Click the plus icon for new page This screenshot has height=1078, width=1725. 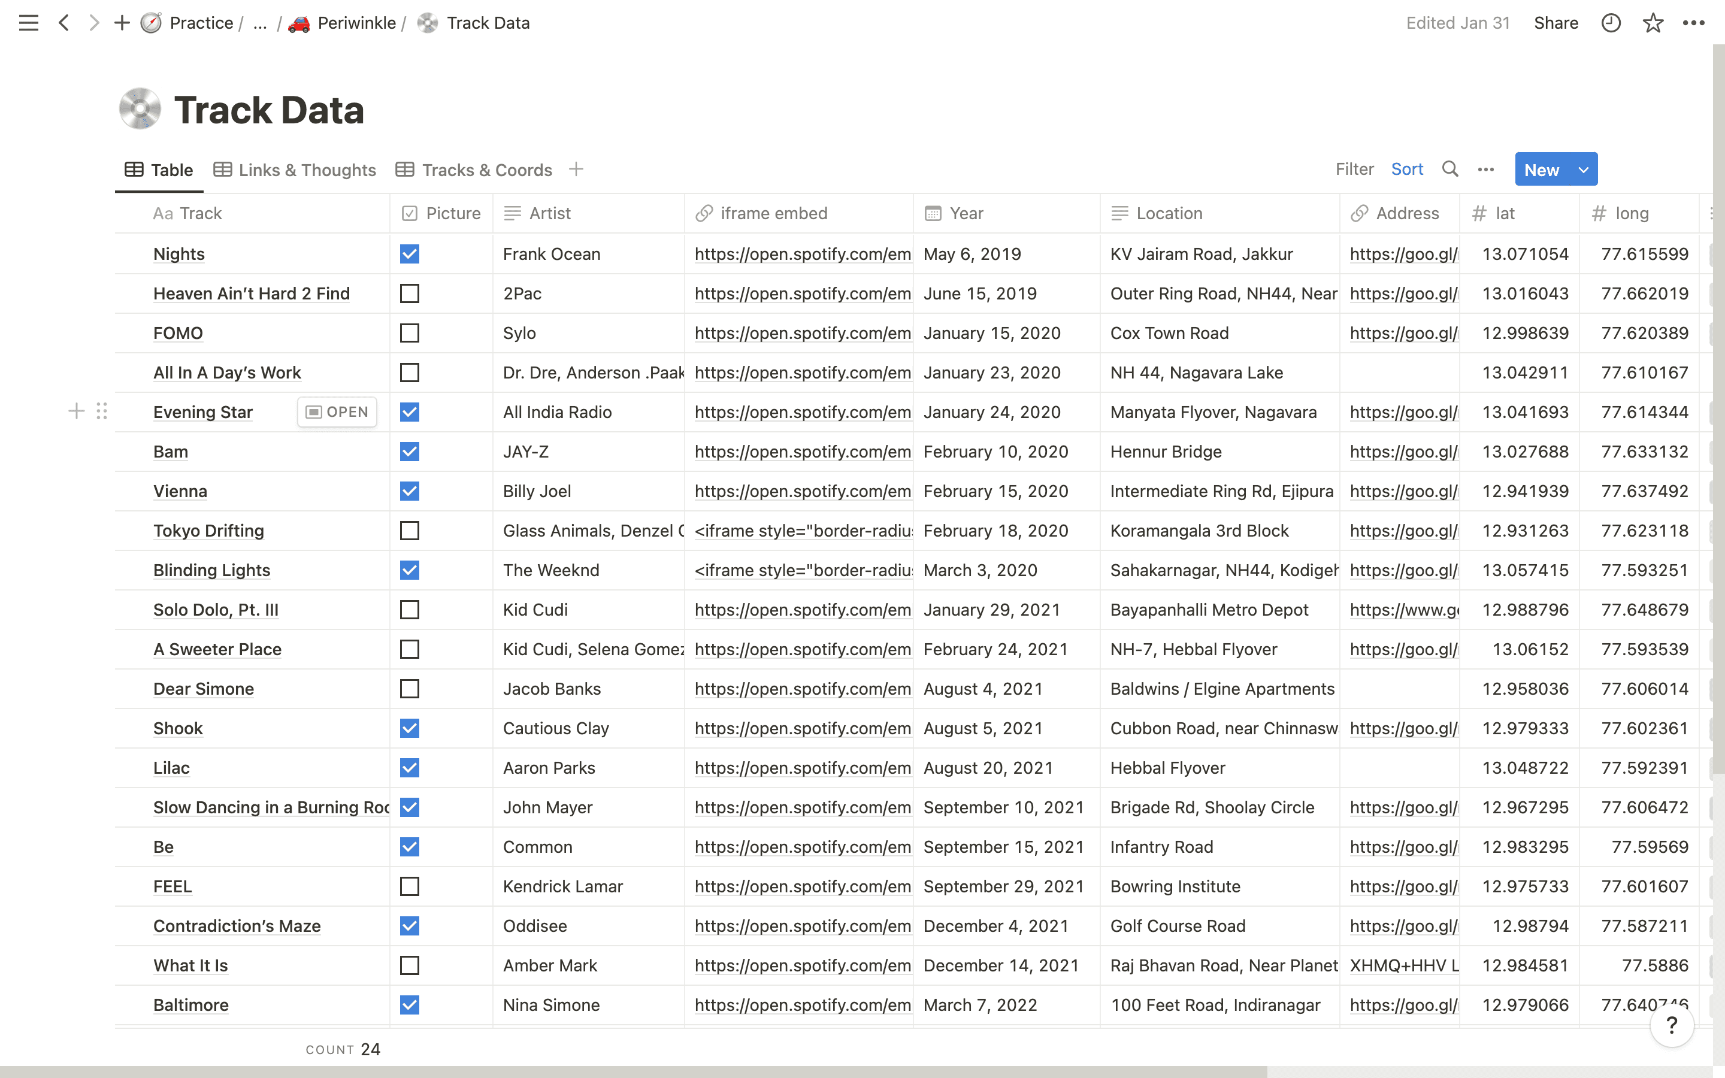click(122, 23)
